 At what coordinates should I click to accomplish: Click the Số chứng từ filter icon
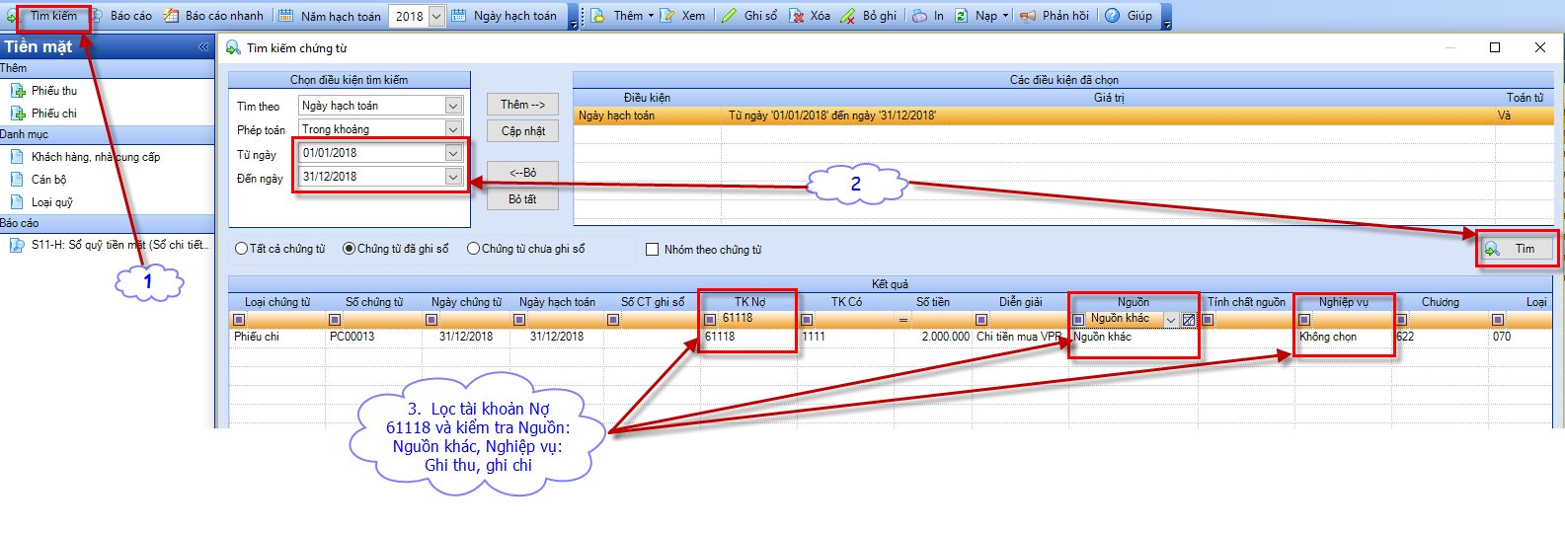[x=335, y=320]
